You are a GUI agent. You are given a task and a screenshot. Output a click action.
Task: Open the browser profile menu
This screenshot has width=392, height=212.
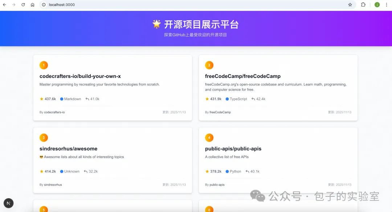[377, 5]
